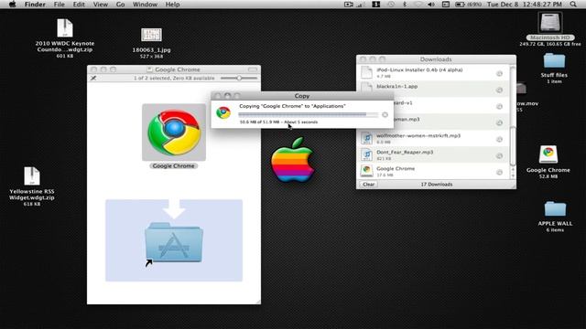
Task: Reveal wolfmother-women-mstrkrft.mp3 in Finder
Action: (499, 139)
